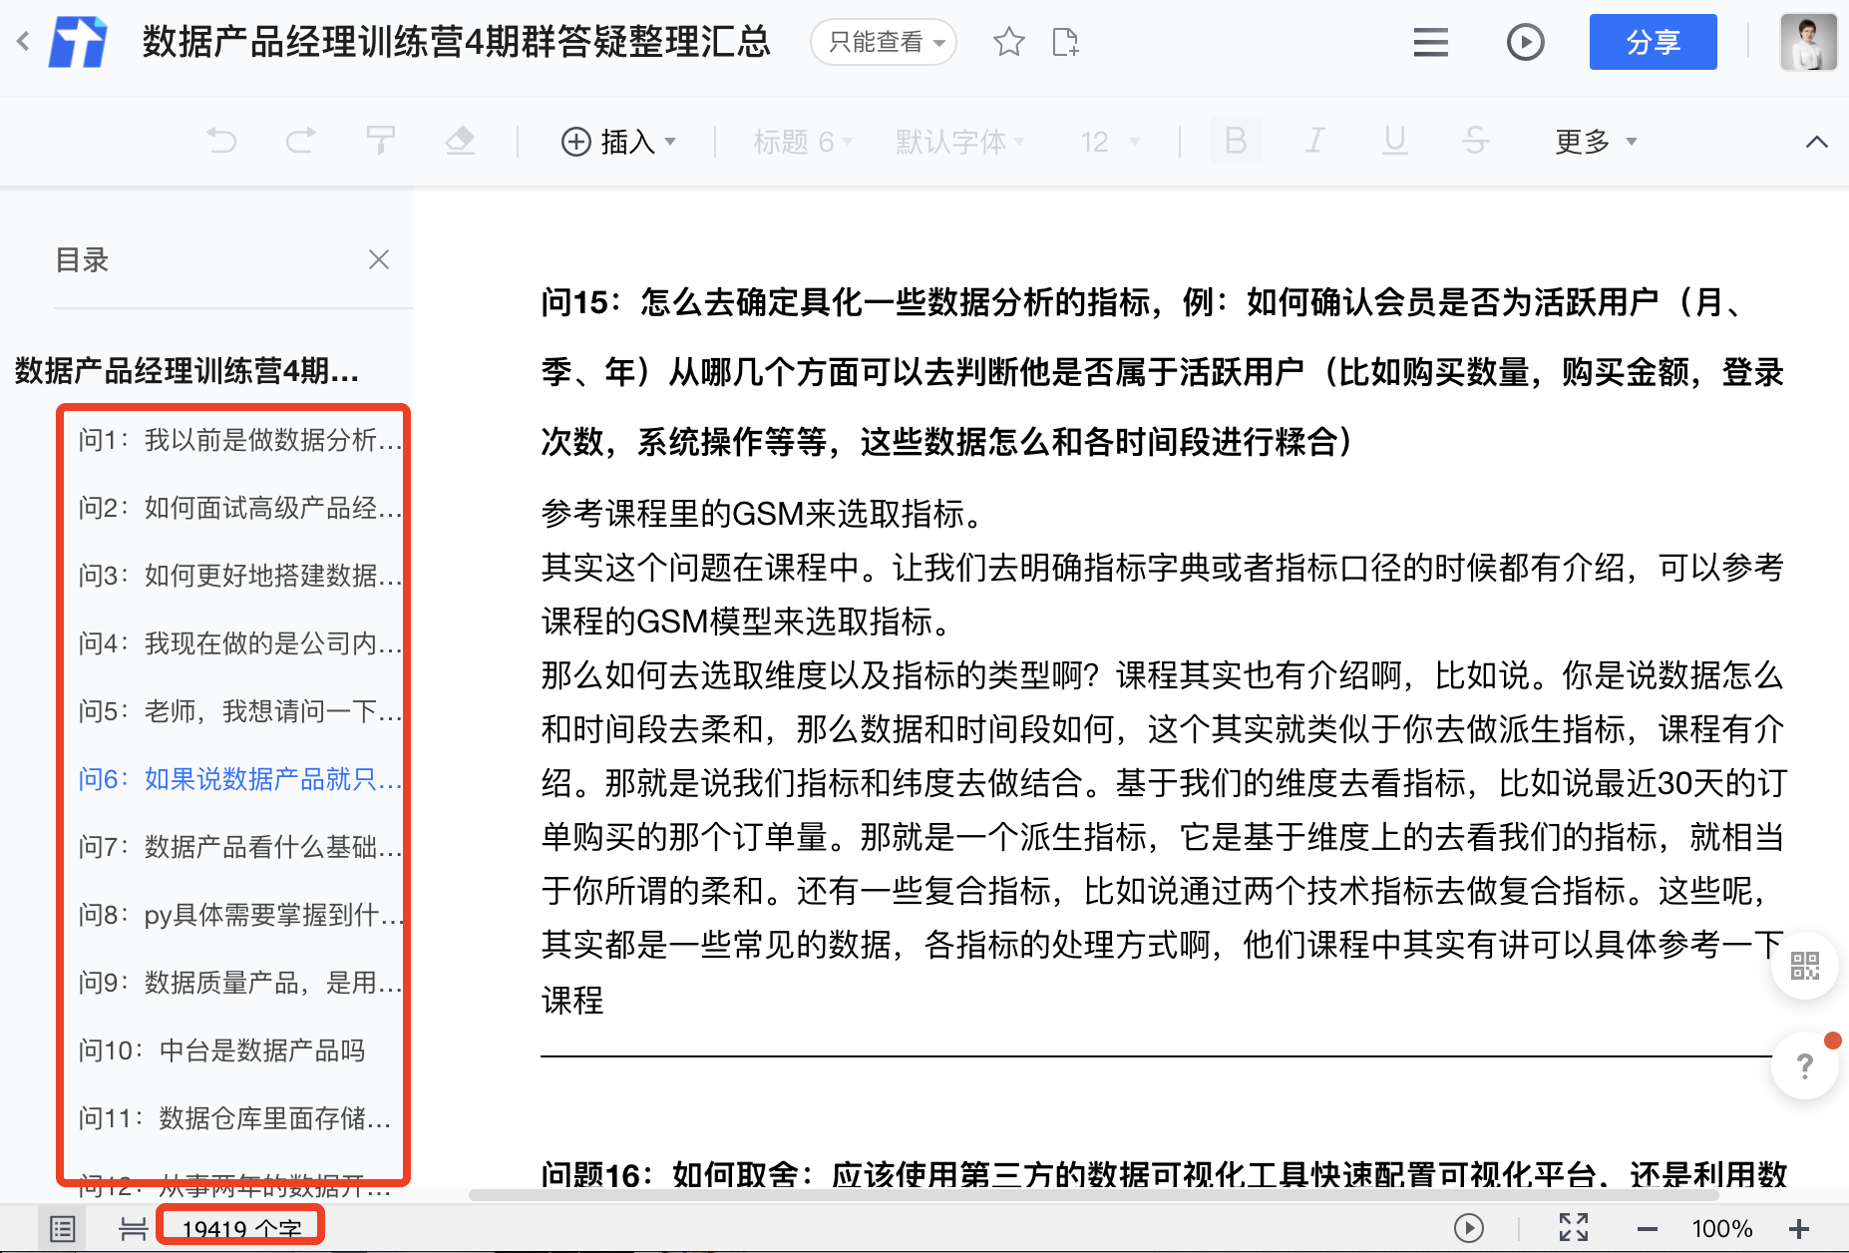The image size is (1849, 1253).
Task: Expand the 更多 toolbar options
Action: pos(1596,142)
